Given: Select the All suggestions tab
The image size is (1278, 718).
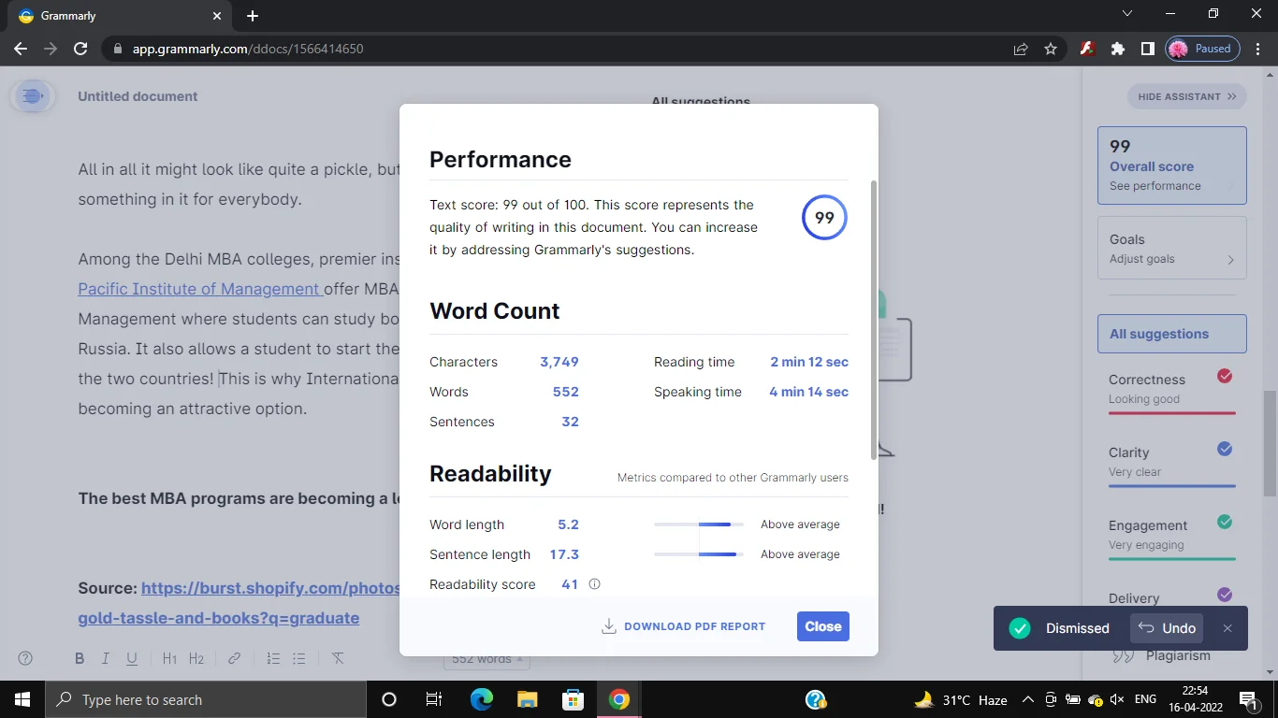Looking at the screenshot, I should [1171, 334].
